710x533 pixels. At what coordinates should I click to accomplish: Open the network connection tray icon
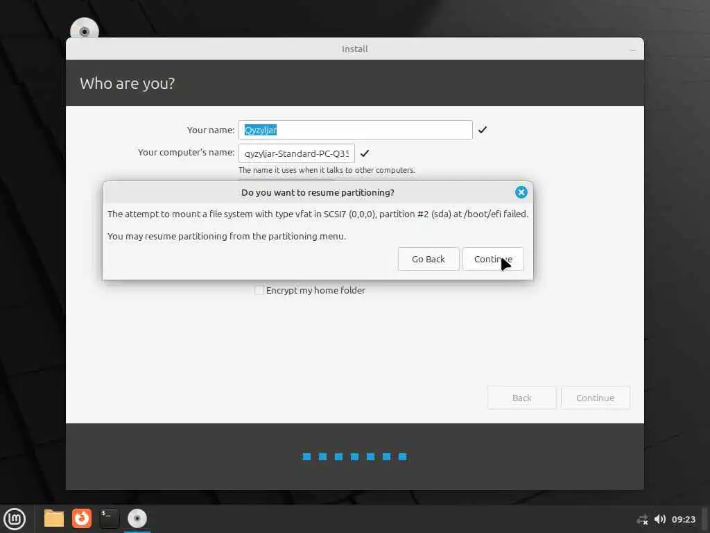tap(642, 519)
